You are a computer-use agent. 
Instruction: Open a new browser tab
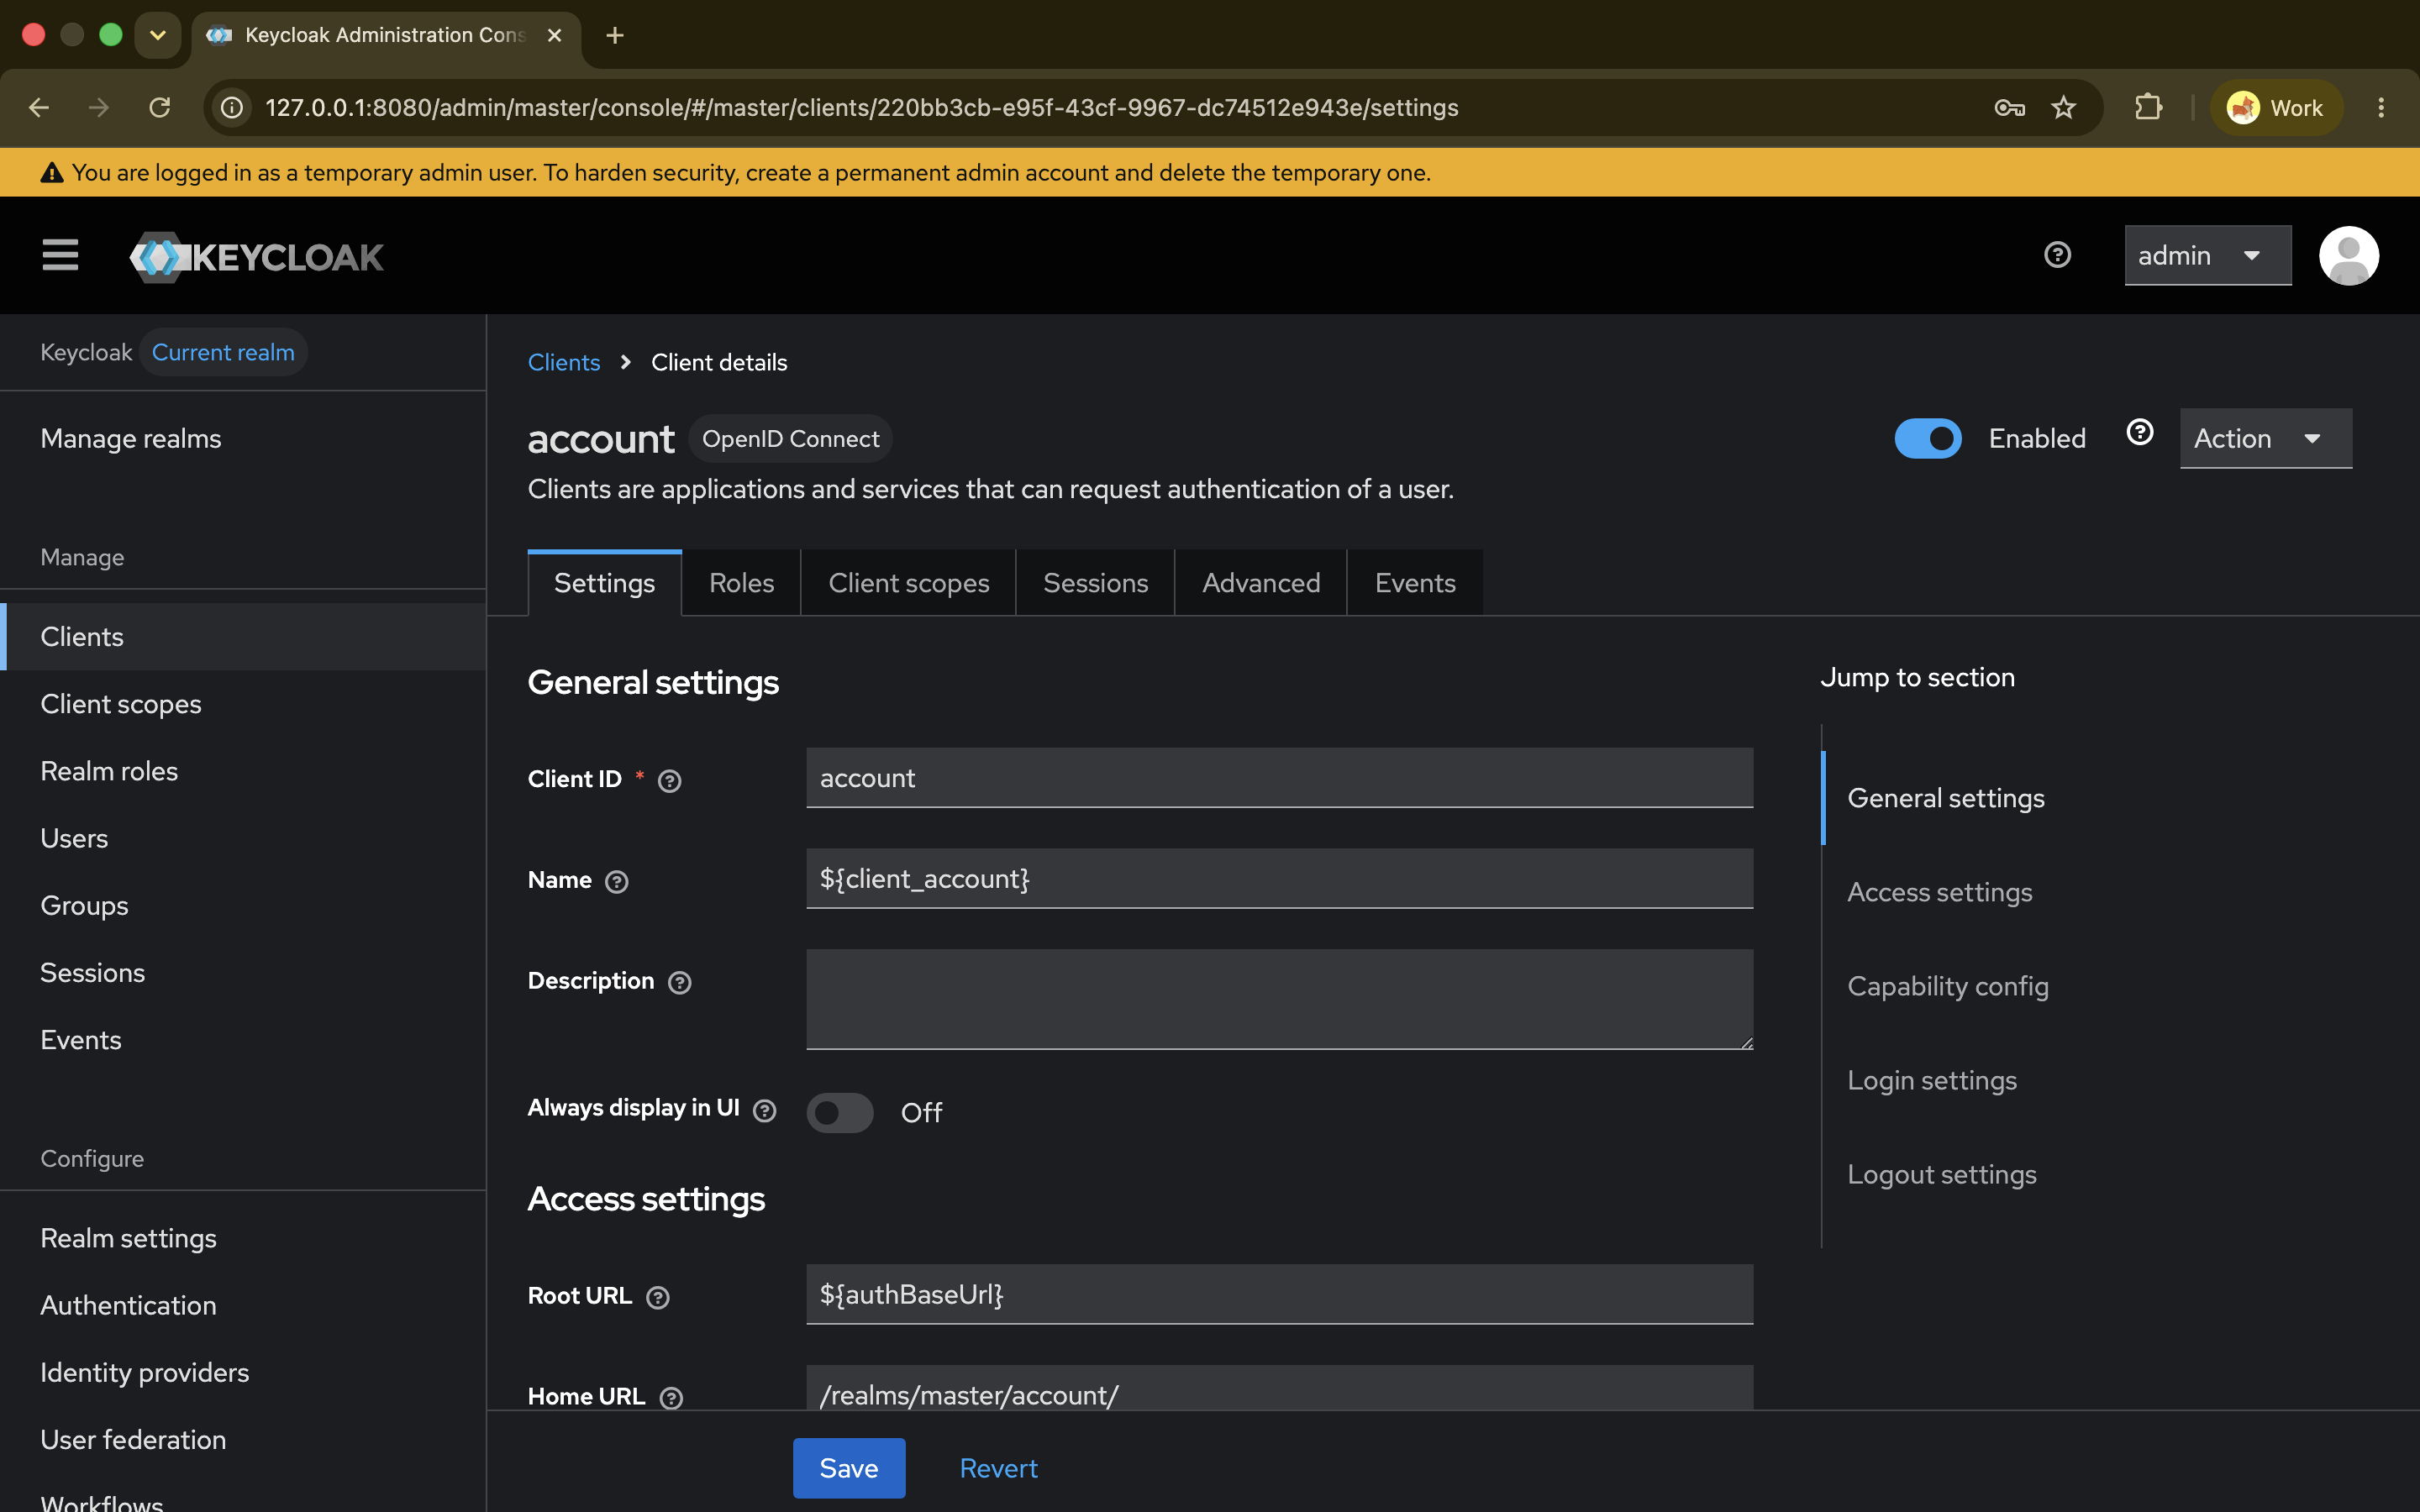(615, 35)
